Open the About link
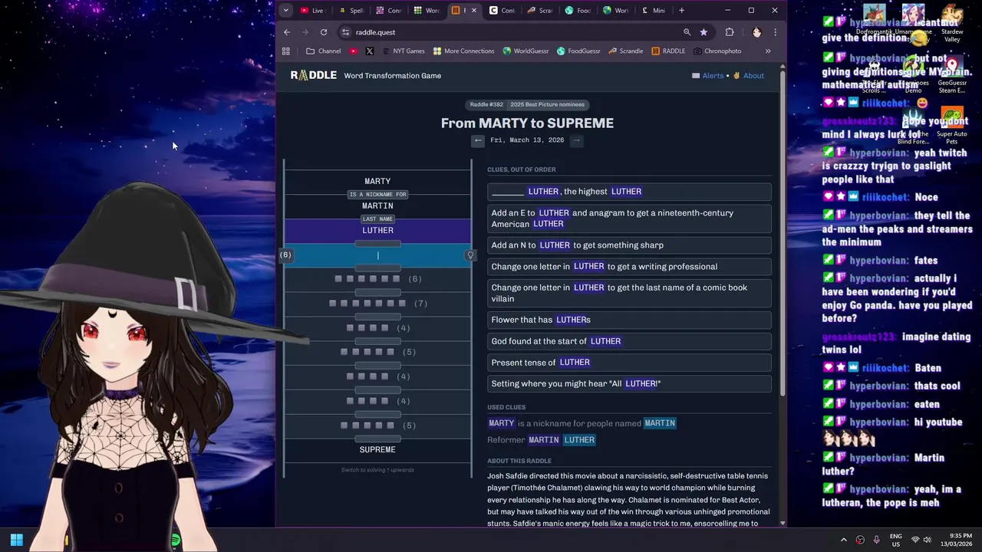 pos(749,76)
